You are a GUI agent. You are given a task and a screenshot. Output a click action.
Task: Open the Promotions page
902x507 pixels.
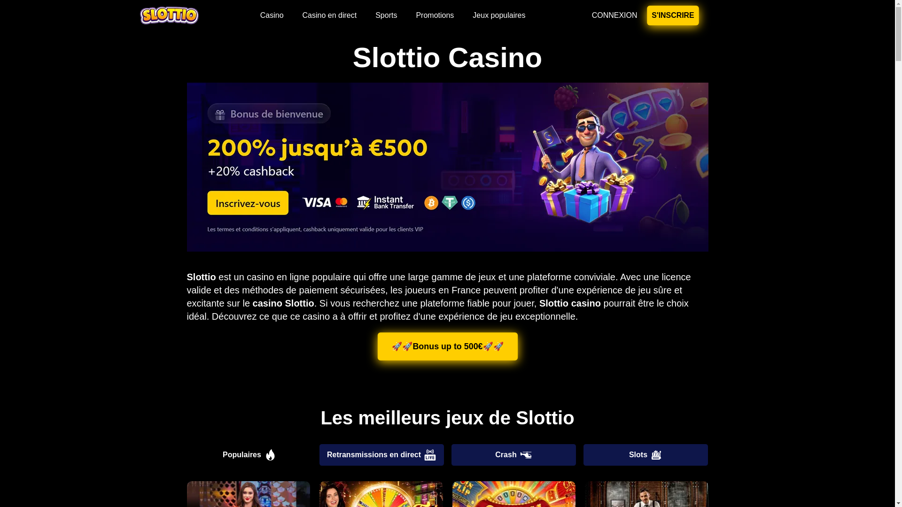click(435, 15)
